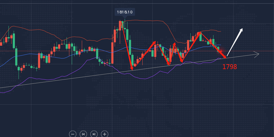Select the tall red candle below 1818.10

tap(120, 26)
